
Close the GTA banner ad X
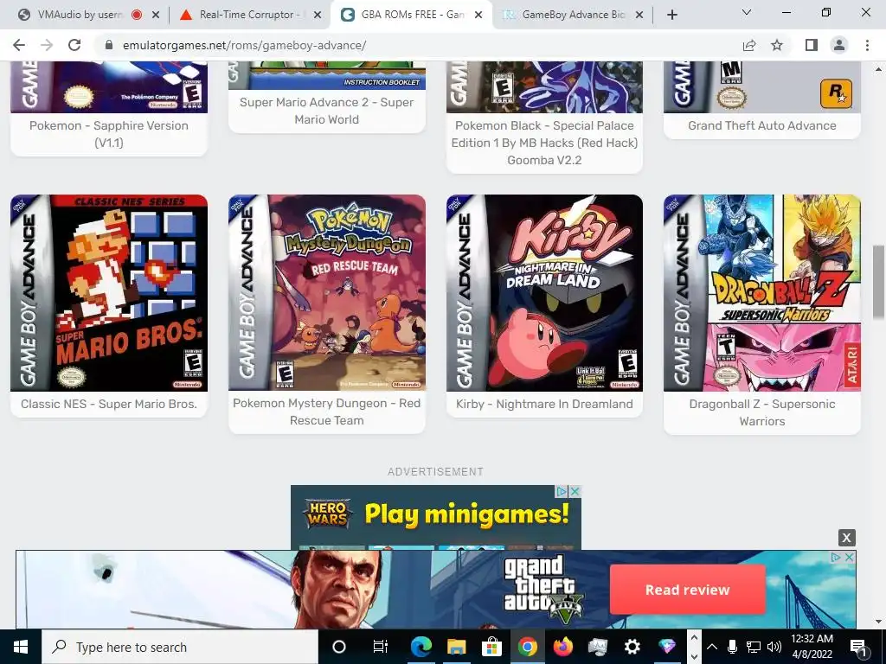click(x=850, y=558)
